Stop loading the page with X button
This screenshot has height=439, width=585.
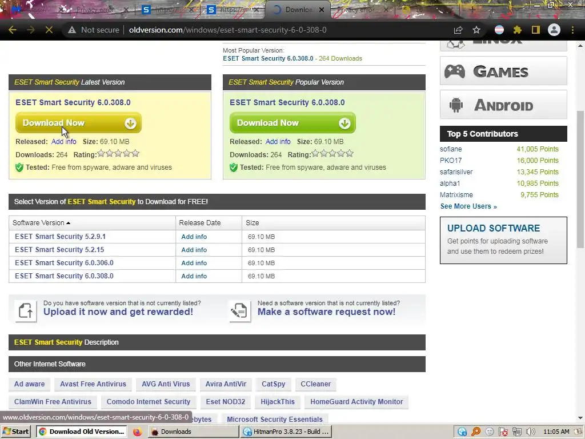(49, 30)
